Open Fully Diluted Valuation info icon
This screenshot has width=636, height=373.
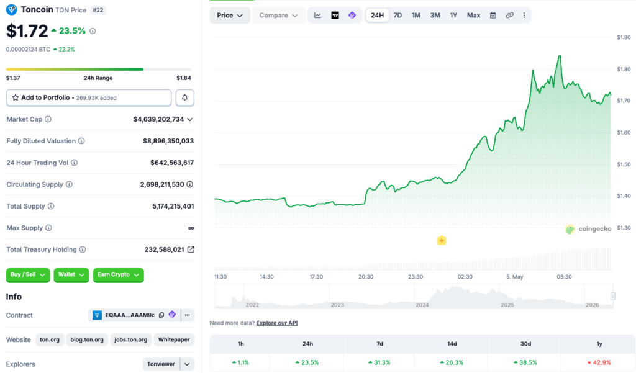point(81,141)
